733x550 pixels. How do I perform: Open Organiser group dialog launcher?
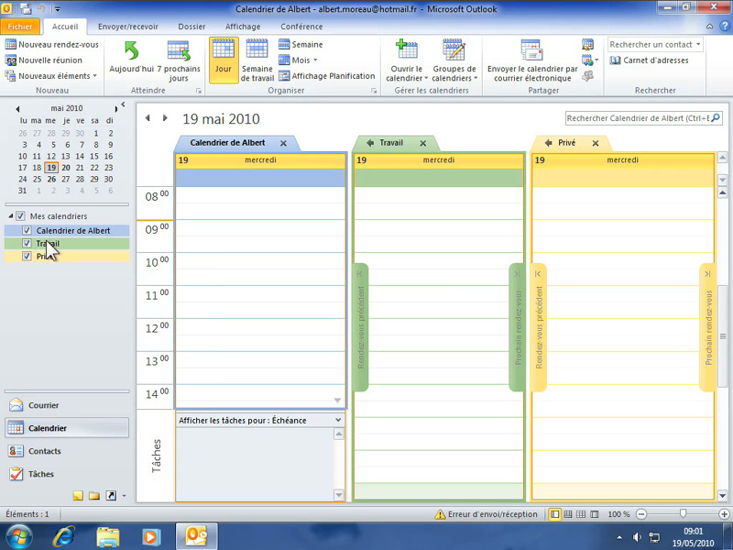point(374,91)
